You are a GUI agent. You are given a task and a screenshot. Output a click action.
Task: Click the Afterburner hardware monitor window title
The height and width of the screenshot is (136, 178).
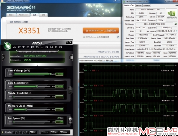(96, 61)
